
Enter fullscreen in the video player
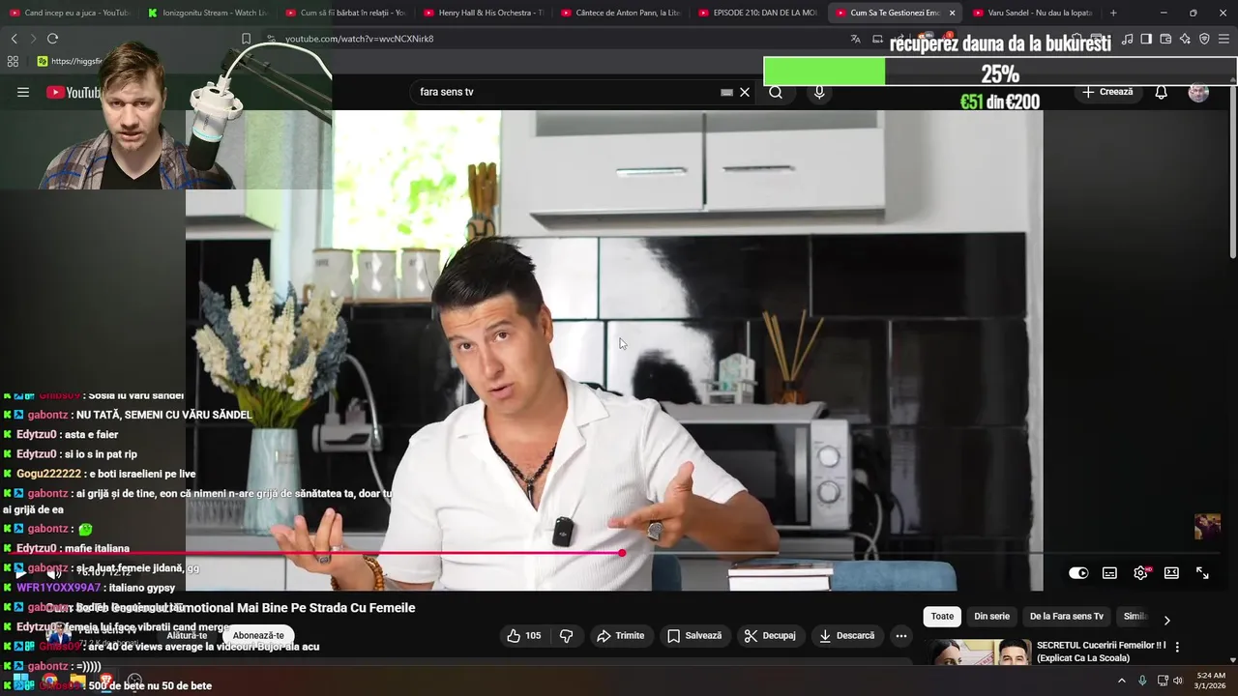tap(1202, 572)
